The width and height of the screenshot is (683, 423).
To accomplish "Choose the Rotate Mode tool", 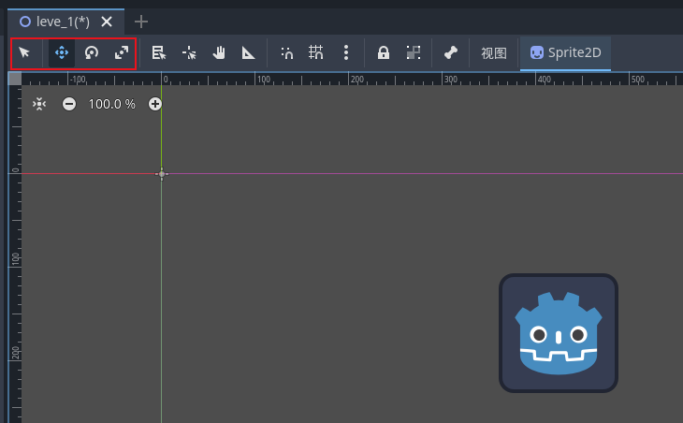I will point(92,53).
